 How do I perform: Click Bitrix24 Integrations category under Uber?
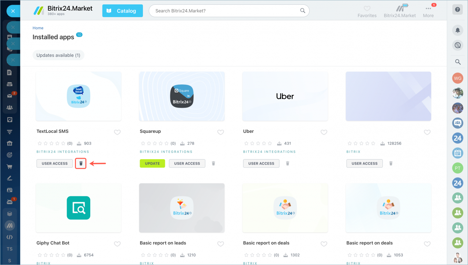tap(269, 151)
